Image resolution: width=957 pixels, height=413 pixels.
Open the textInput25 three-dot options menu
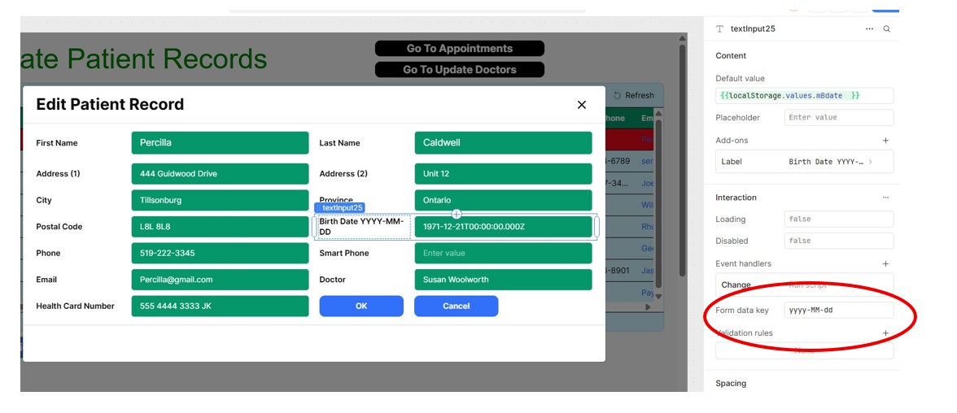pos(869,28)
